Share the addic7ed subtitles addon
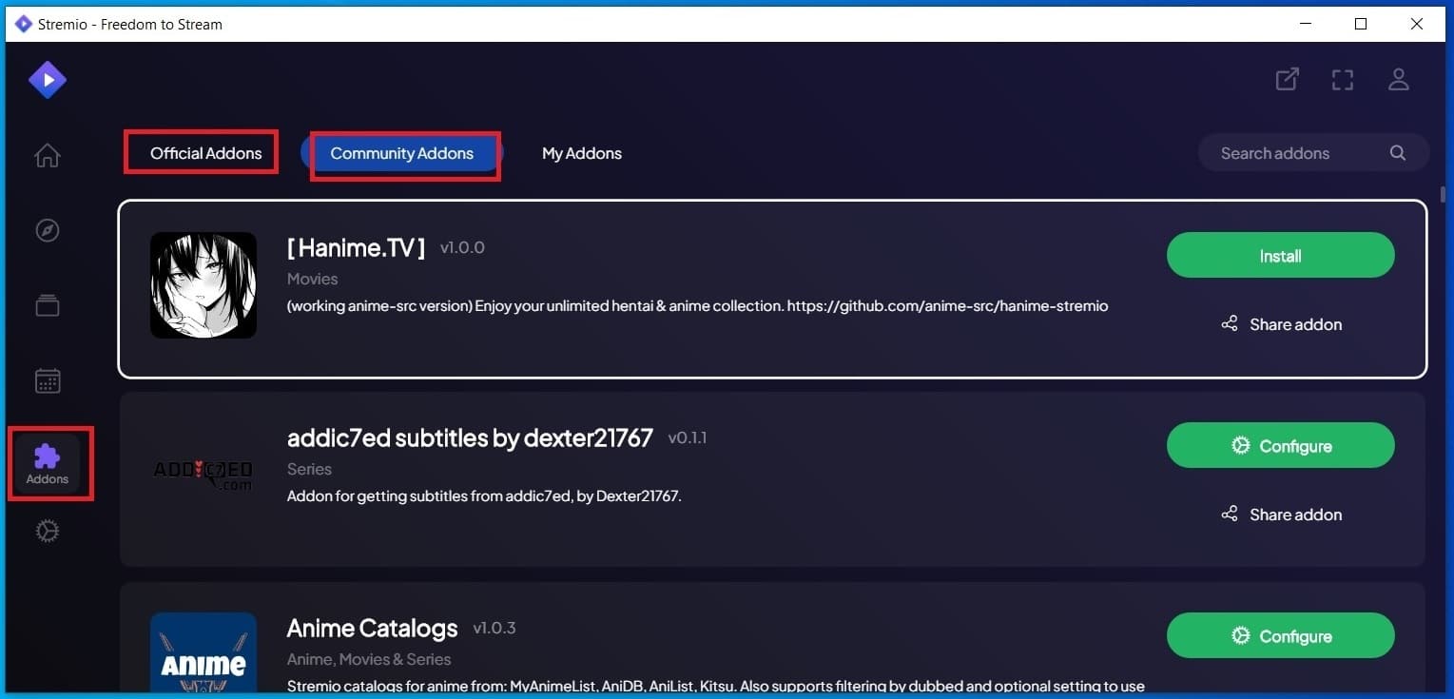Viewport: 1454px width, 699px height. 1281,515
